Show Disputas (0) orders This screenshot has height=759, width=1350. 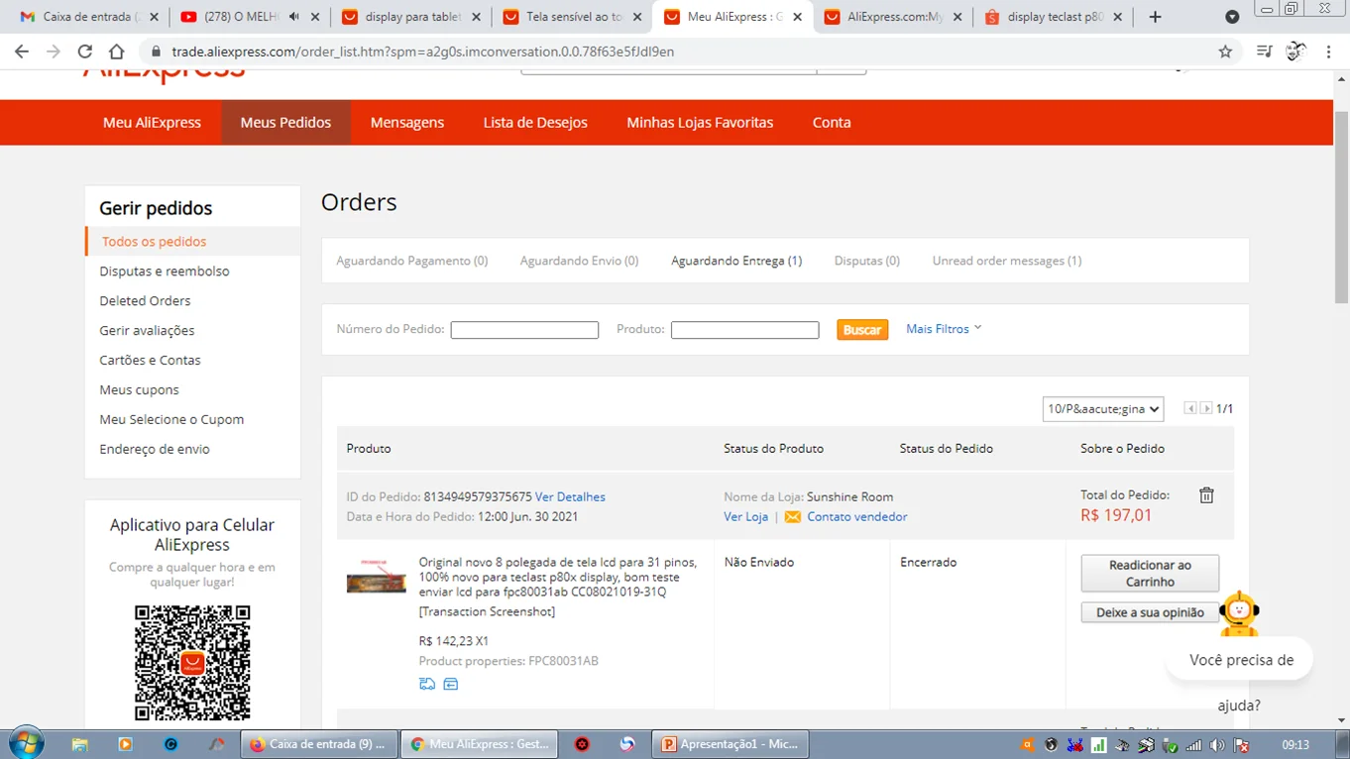click(867, 261)
